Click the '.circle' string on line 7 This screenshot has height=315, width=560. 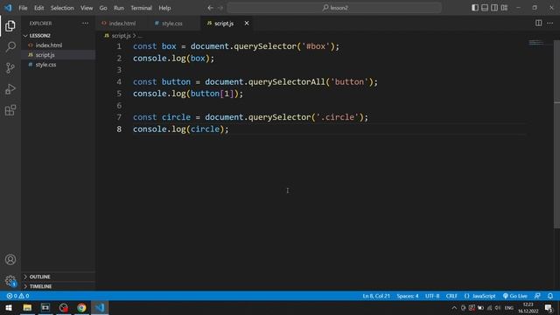pos(338,117)
